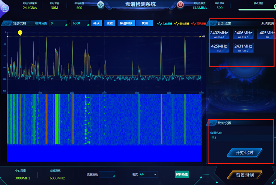This screenshot has height=185, width=276.
Task: Click the 30M real-time bandwidth value
Action: tap(54, 8)
